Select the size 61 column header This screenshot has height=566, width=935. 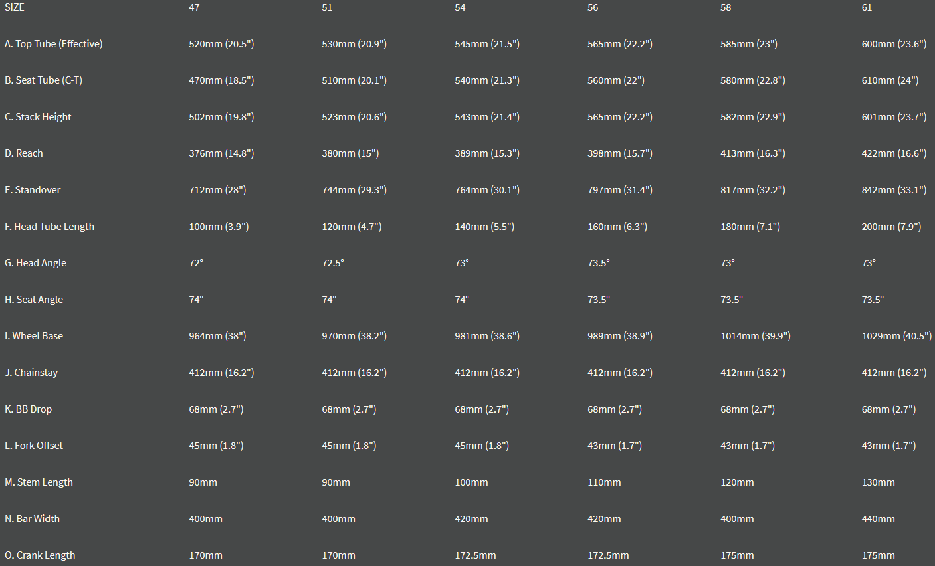[867, 7]
